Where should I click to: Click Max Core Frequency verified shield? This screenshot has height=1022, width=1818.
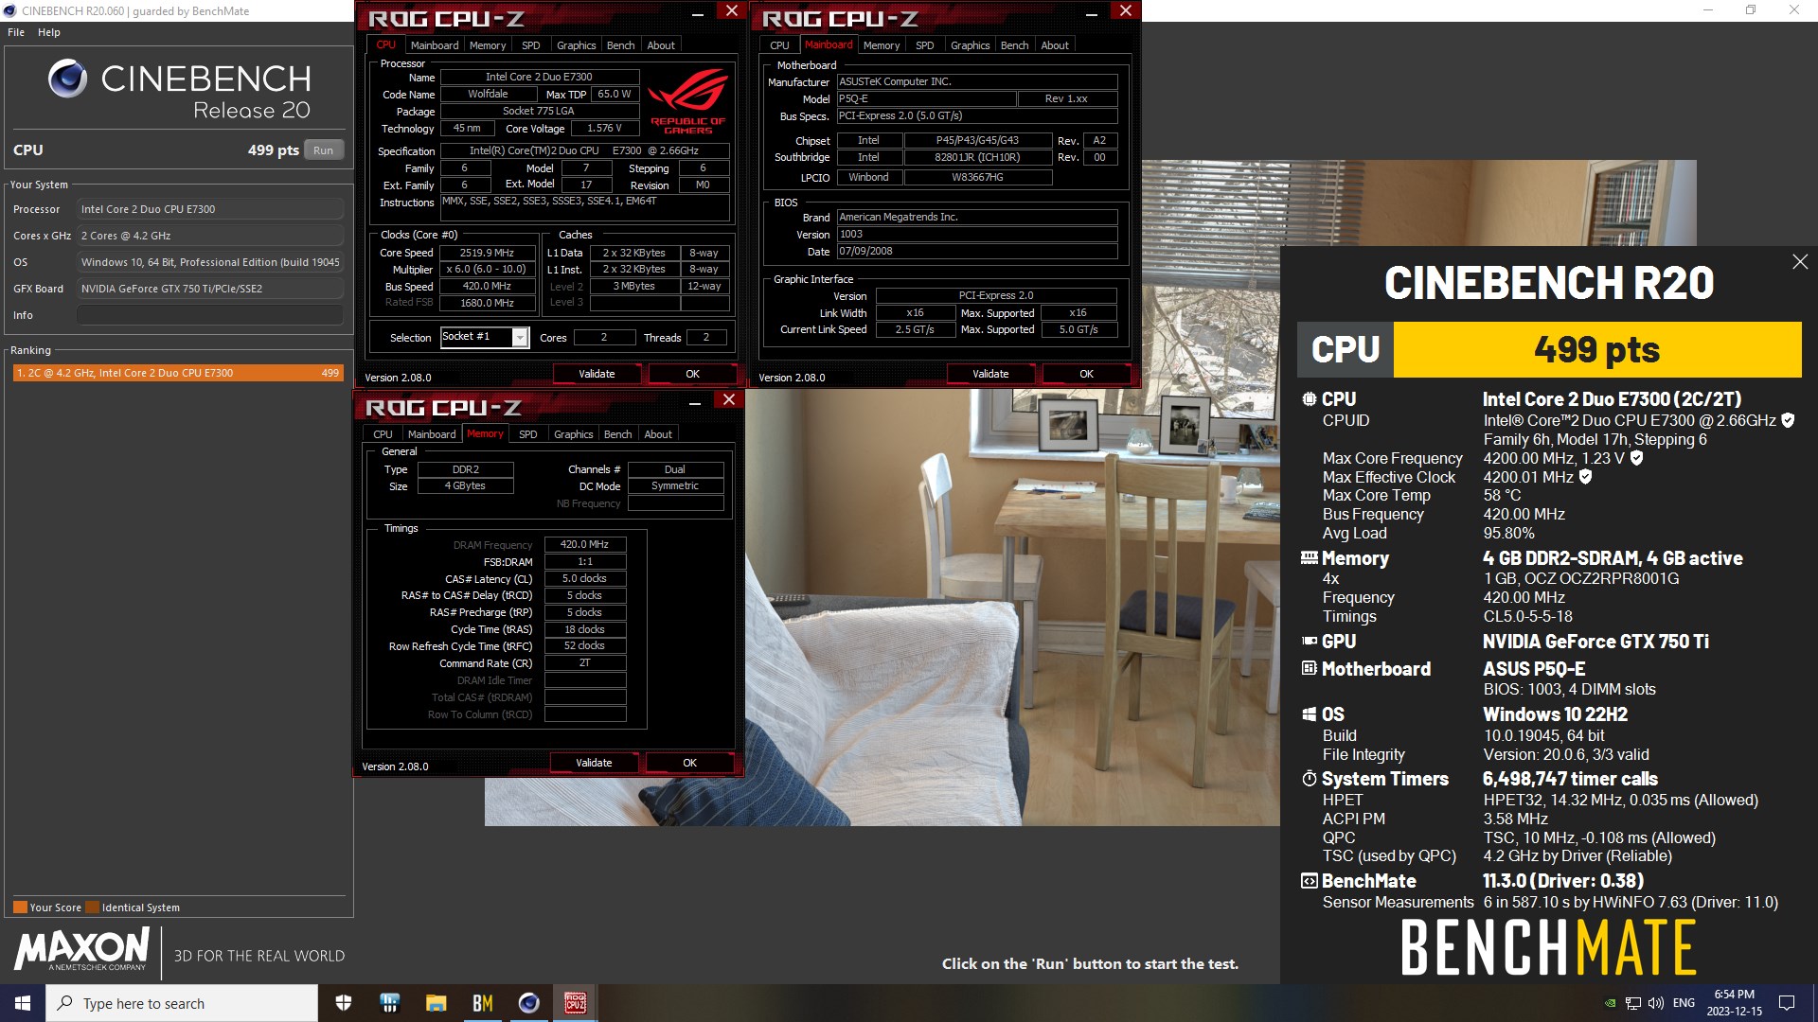[x=1636, y=458]
